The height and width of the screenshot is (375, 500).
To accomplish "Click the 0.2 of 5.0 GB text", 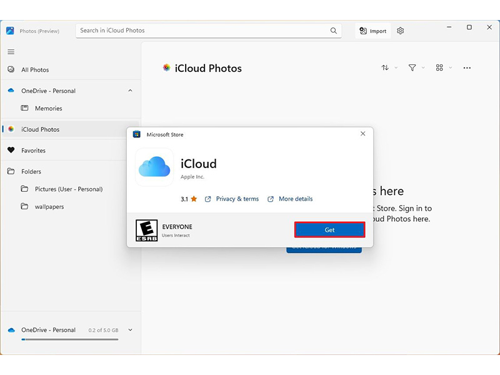I will click(x=103, y=331).
